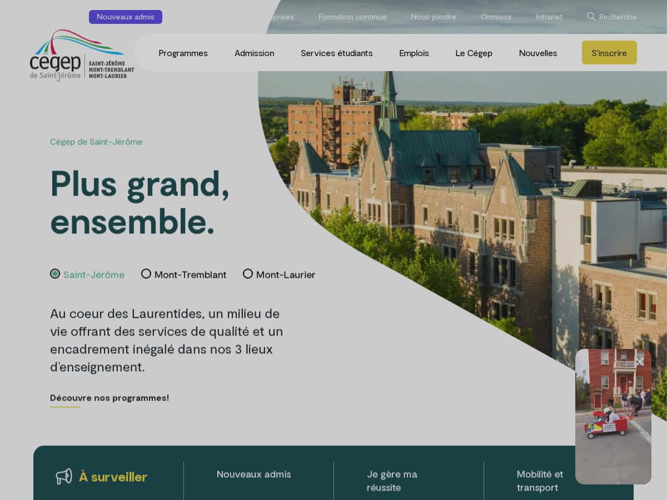Open the soapbox car video thumbnail
The width and height of the screenshot is (667, 500).
pos(613,416)
